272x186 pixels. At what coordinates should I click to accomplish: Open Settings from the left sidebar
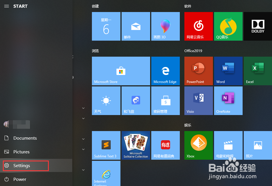36,165
